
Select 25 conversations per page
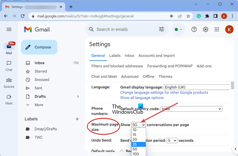139,144
